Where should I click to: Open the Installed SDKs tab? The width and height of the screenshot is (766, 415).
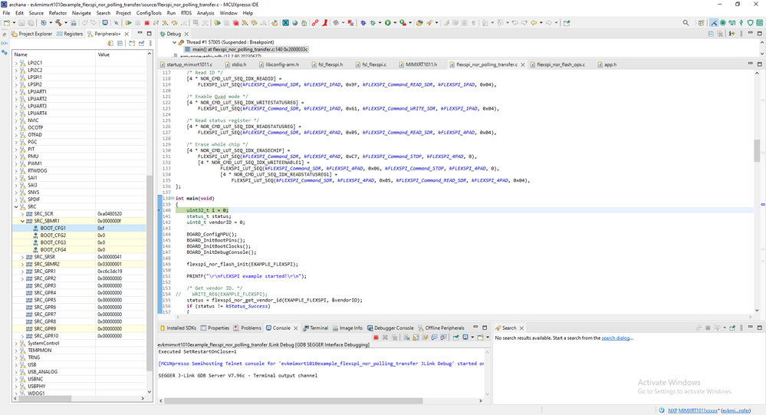click(x=178, y=328)
